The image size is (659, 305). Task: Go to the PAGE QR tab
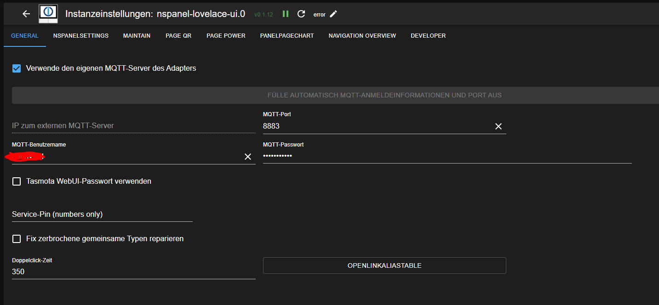178,36
